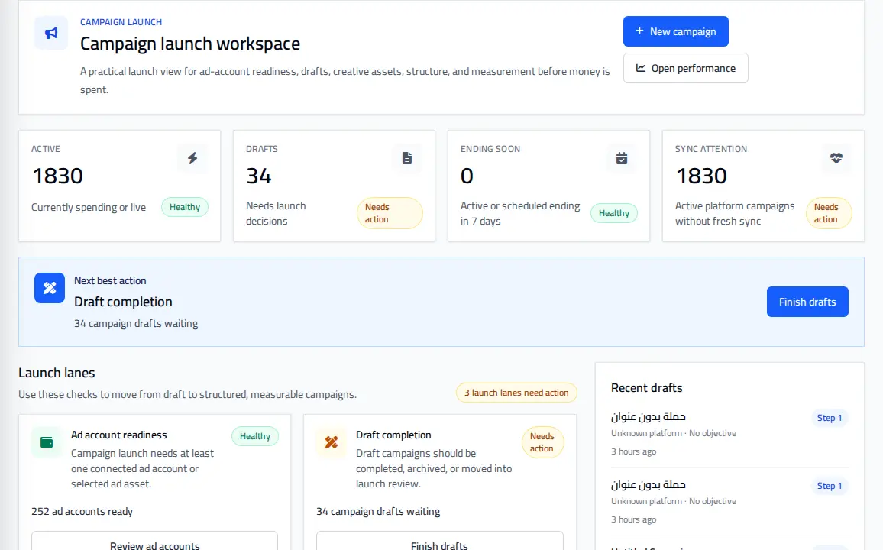Click the heartbeat icon on Sync Attention card
The image size is (883, 550).
836,158
